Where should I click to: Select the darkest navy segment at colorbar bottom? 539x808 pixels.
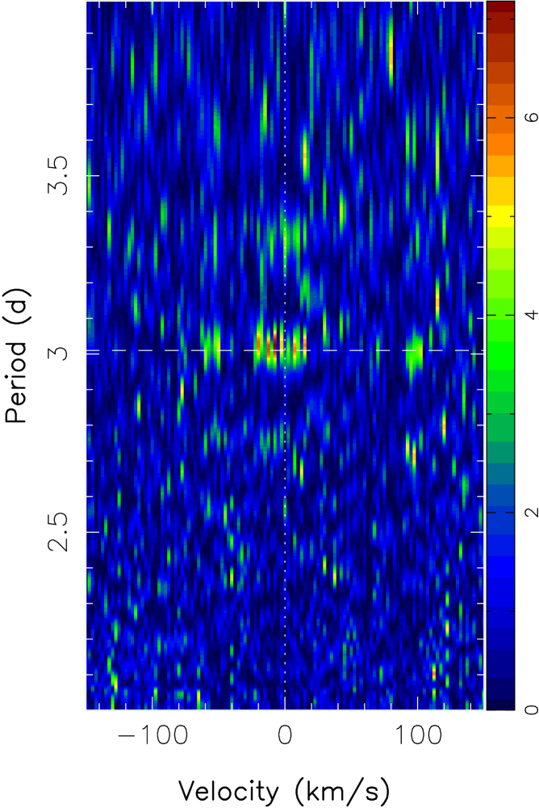pos(500,701)
